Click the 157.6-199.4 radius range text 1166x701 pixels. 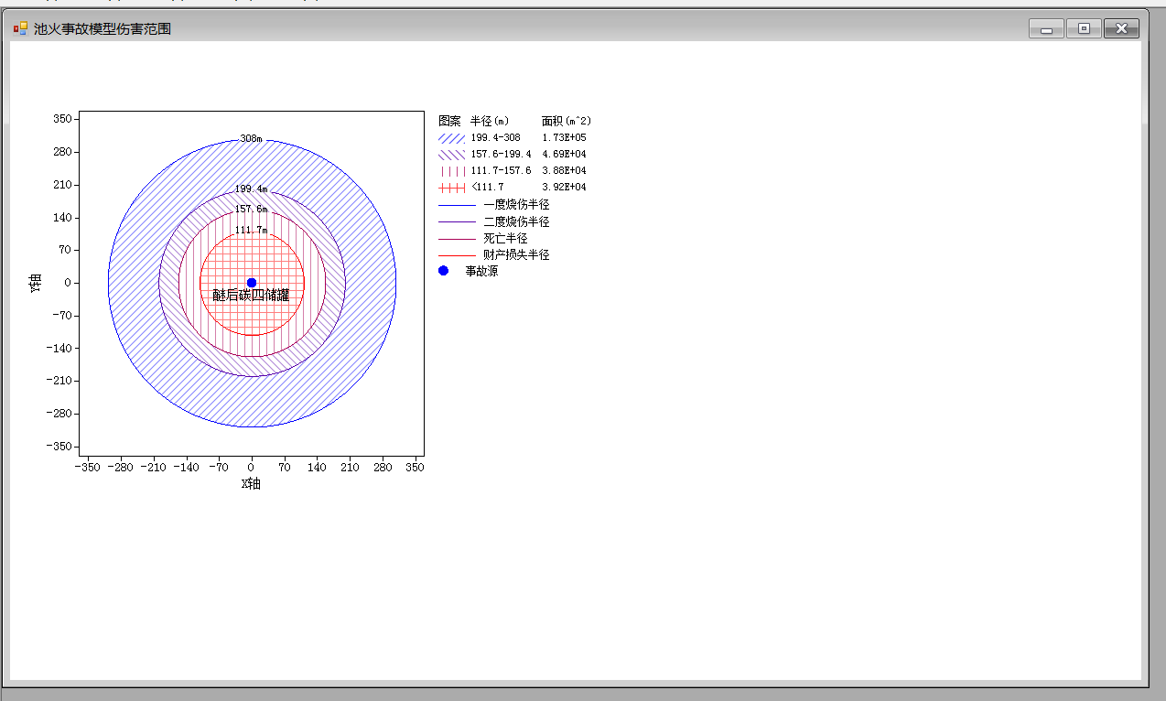[501, 154]
